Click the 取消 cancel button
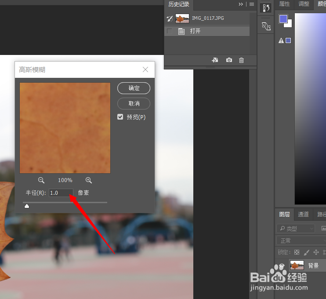 134,103
